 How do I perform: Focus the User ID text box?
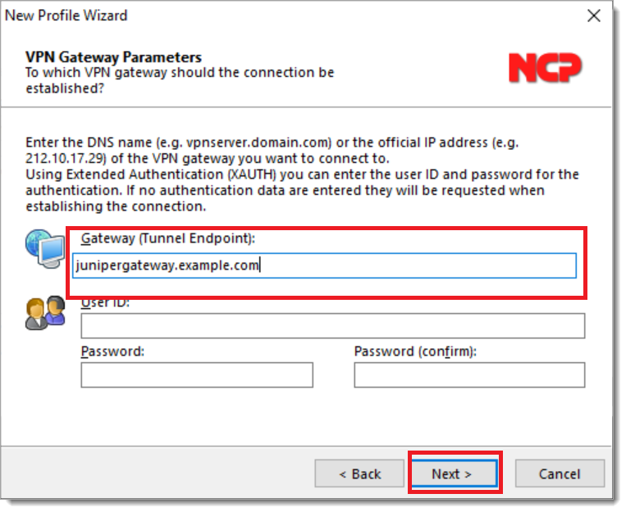coord(332,326)
